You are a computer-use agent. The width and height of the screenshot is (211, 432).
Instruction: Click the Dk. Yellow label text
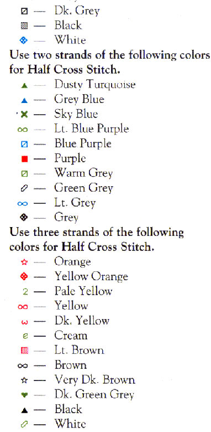(x=82, y=321)
